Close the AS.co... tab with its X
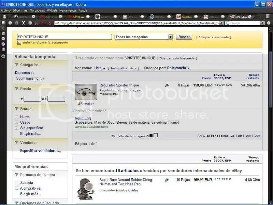The image size is (273, 205). [196, 16]
